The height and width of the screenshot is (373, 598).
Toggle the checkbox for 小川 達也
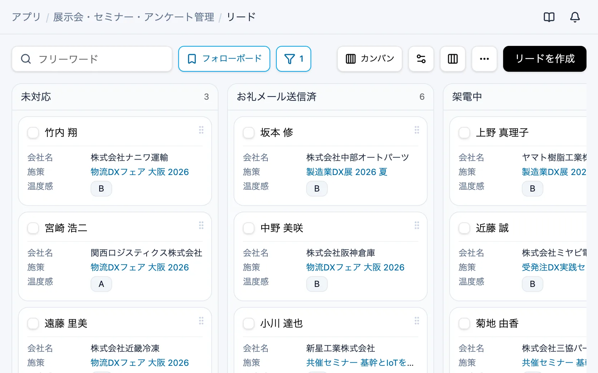tap(249, 324)
